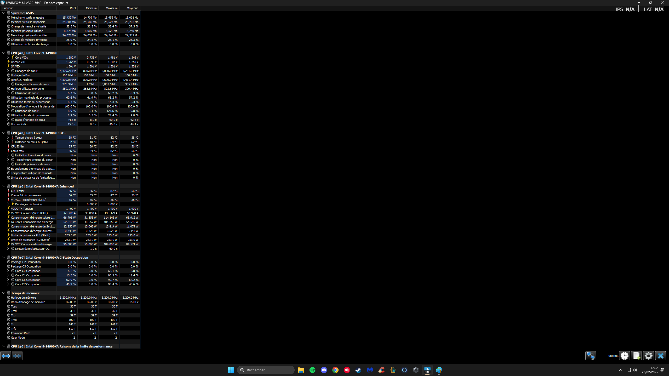Open Spotify from the taskbar
Screen dimensions: 669x376
point(312,370)
